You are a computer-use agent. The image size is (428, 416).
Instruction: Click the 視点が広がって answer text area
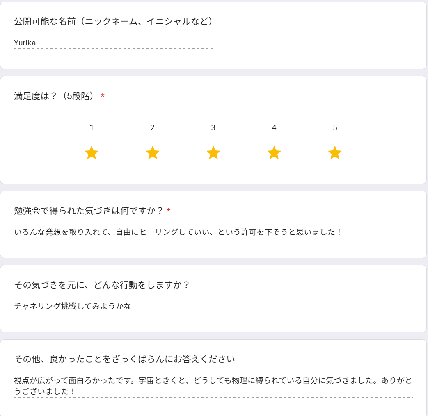click(213, 386)
